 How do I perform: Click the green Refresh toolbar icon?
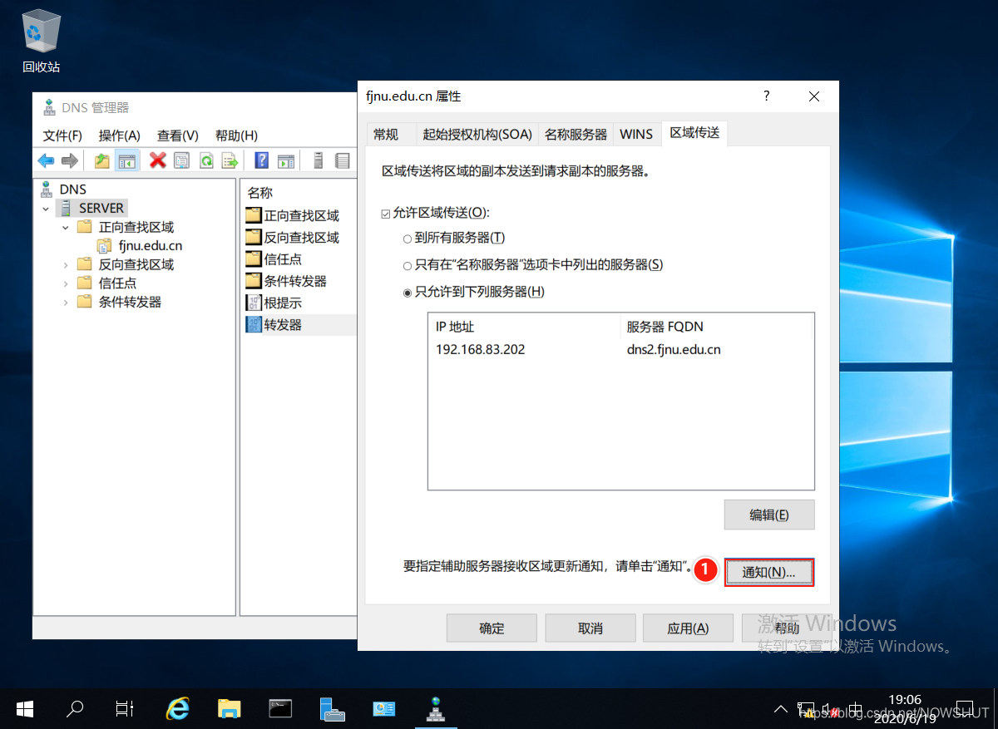click(x=205, y=160)
